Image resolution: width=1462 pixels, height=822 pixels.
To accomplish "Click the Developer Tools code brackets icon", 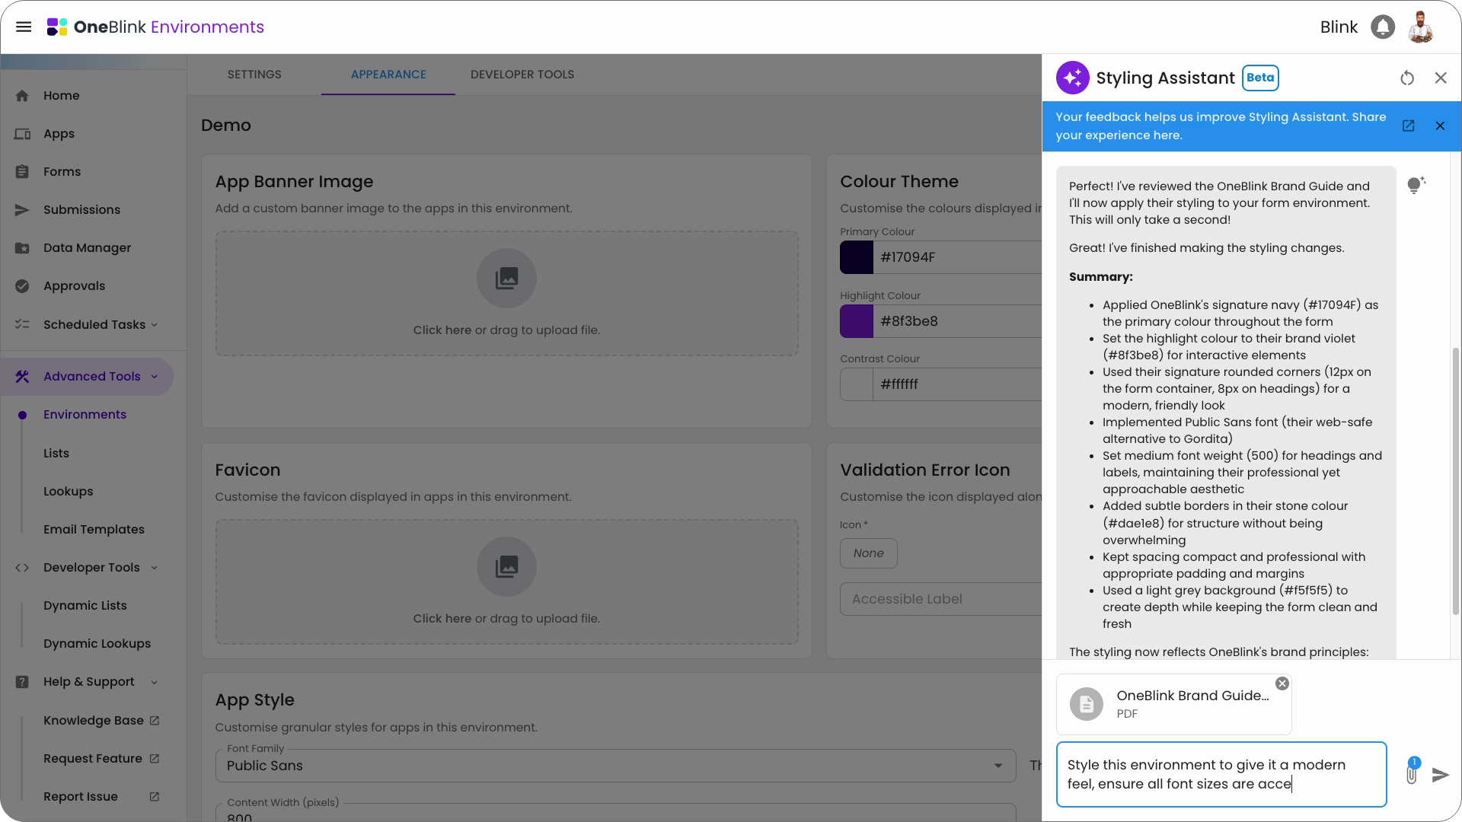I will (x=22, y=568).
